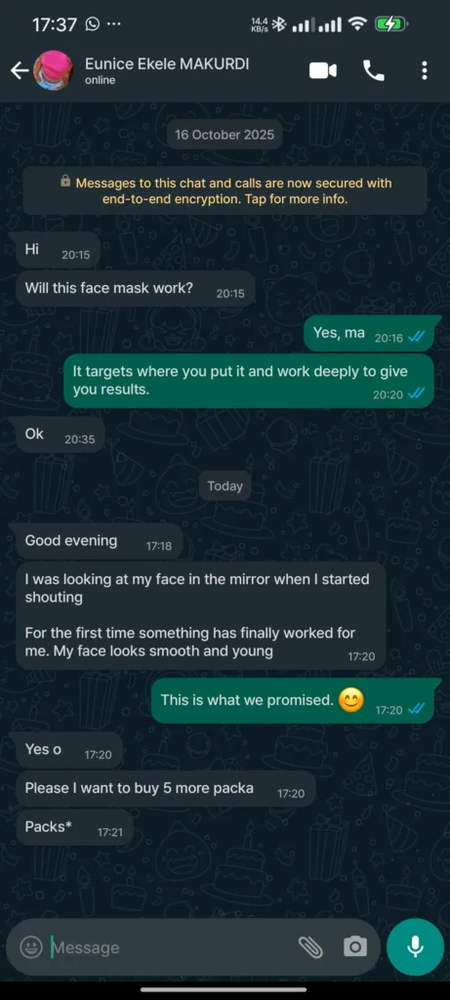The width and height of the screenshot is (450, 1000).
Task: Tap the green microphone voice message button
Action: point(415,947)
